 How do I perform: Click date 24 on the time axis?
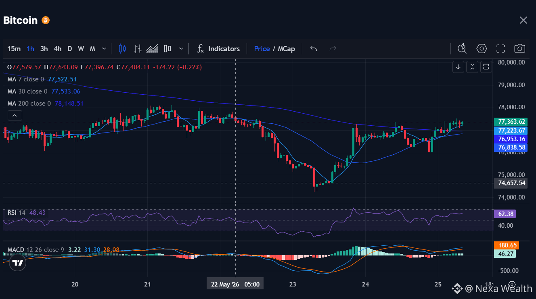pos(365,284)
